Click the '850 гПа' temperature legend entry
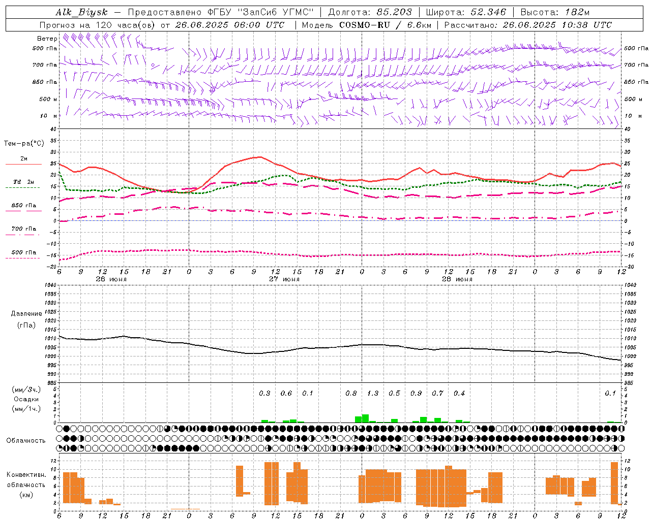651x520 pixels. (23, 206)
